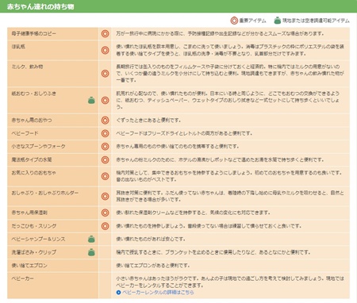Screen dimensions: 357x303
Task: Open the ベビーカーレンタルの詳細はこちら link
Action: [x=158, y=293]
